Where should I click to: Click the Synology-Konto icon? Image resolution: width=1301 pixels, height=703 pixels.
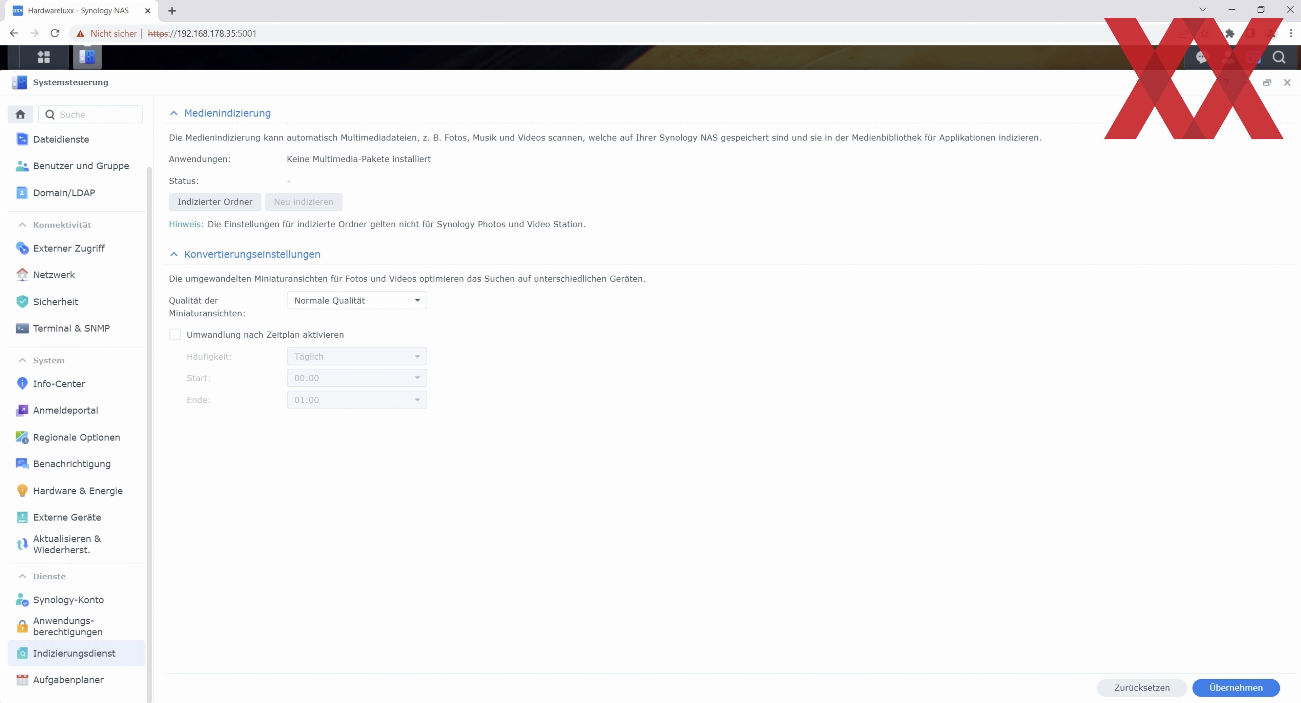[22, 599]
